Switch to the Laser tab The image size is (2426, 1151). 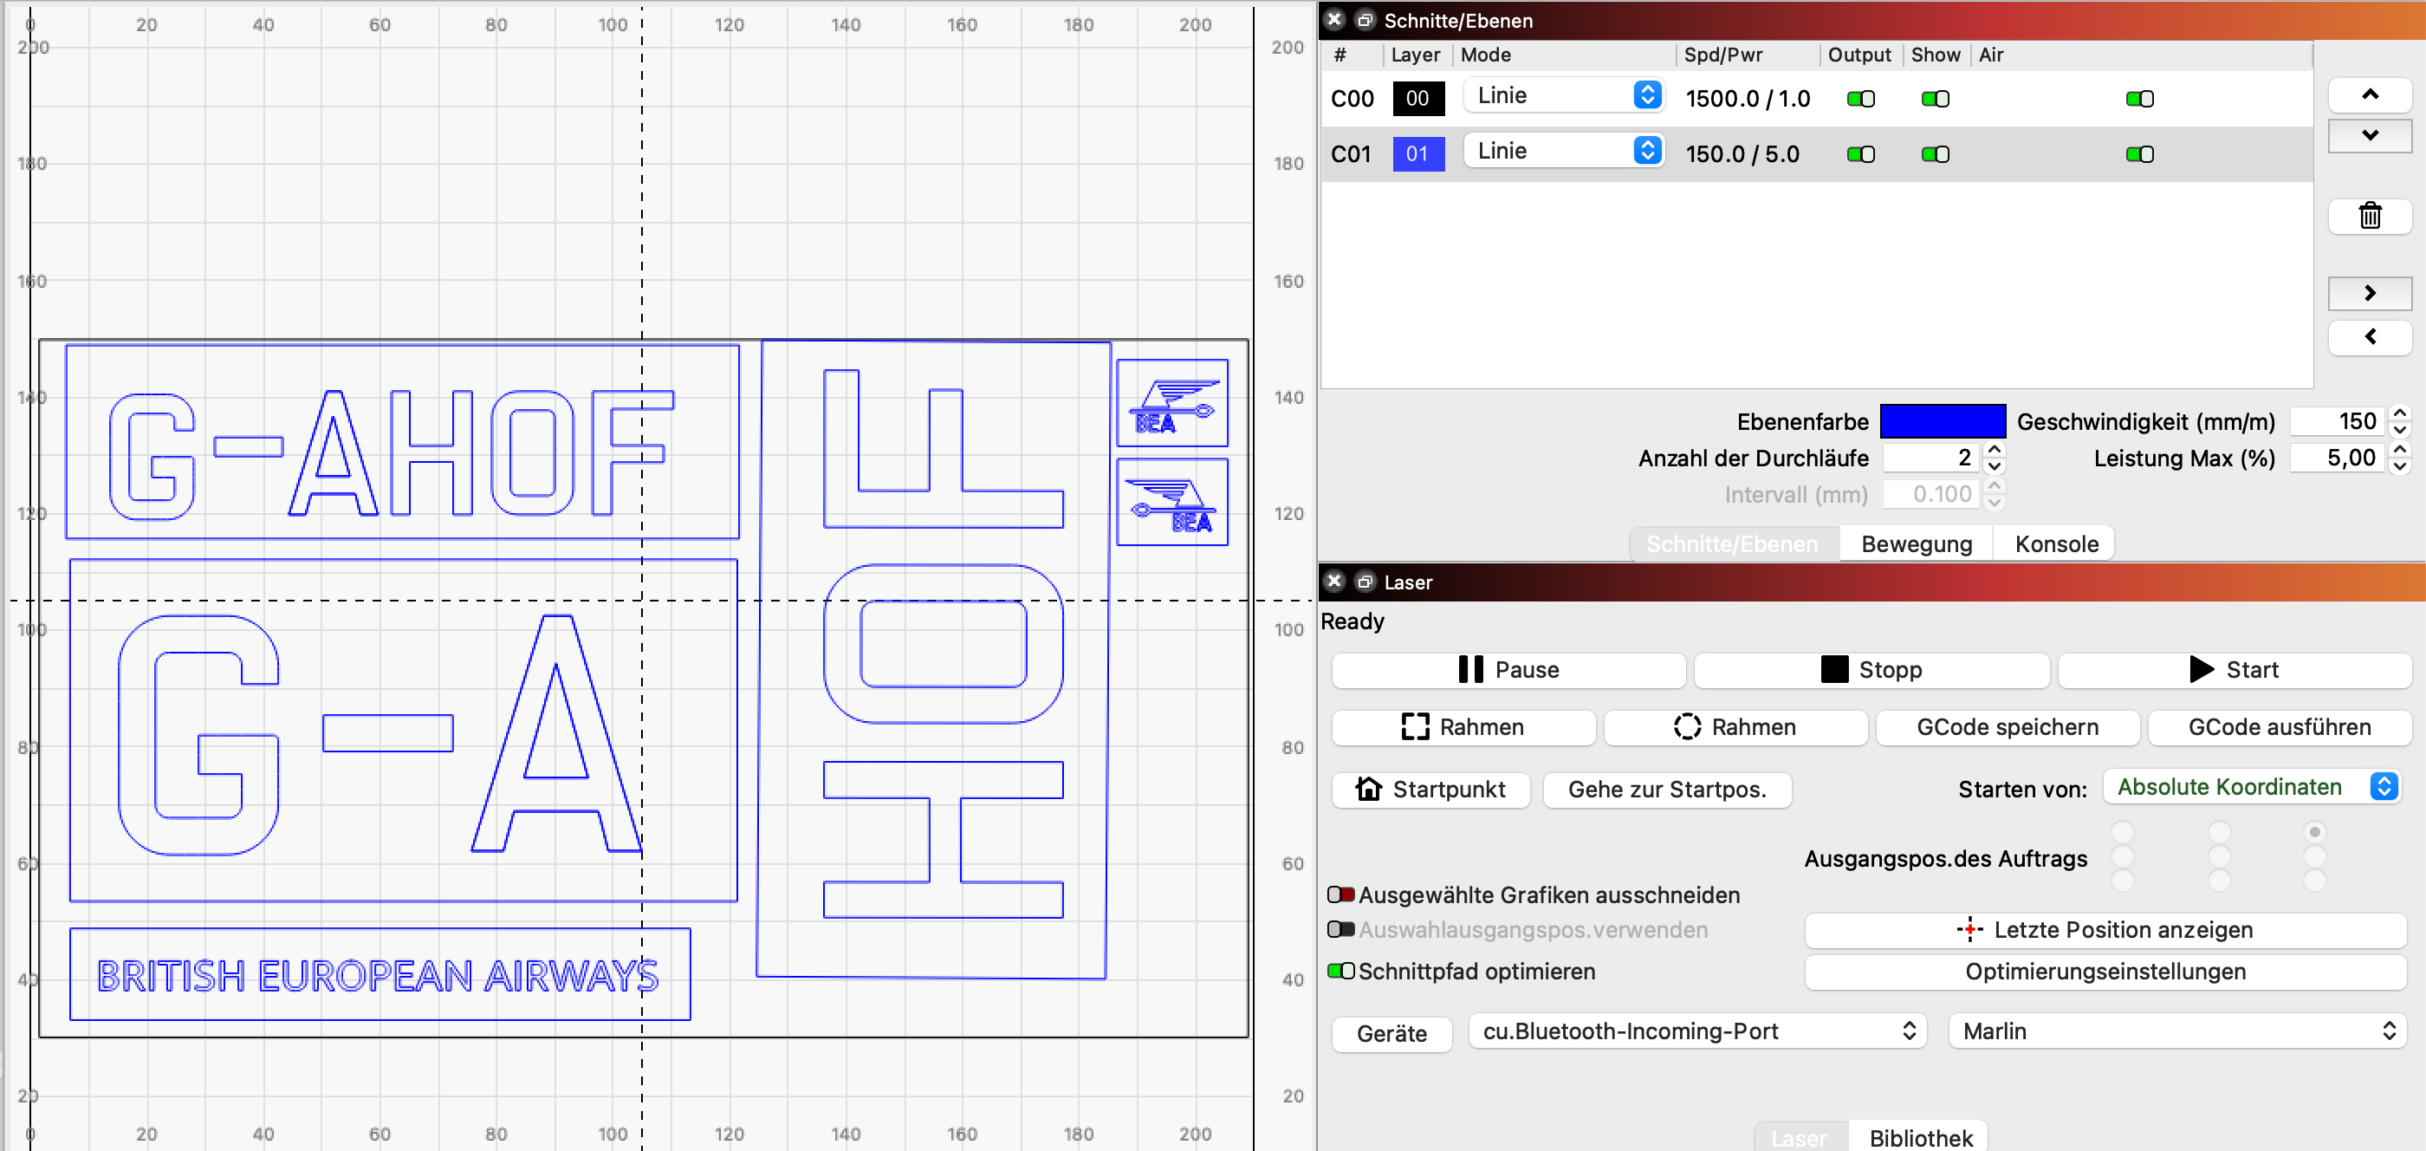click(1798, 1137)
